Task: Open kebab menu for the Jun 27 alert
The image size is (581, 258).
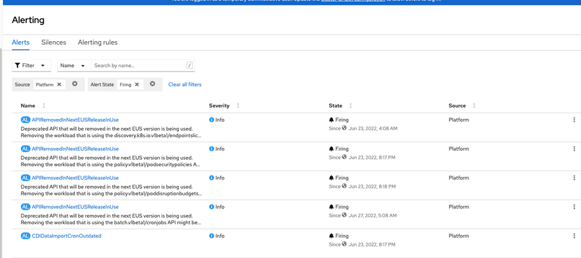Action: pos(575,207)
